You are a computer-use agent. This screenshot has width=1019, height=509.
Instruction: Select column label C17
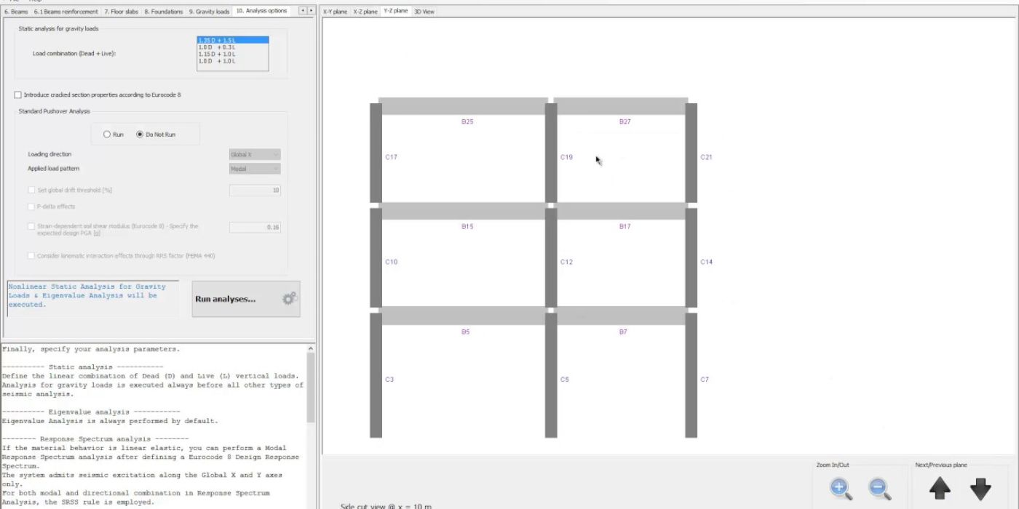(392, 157)
